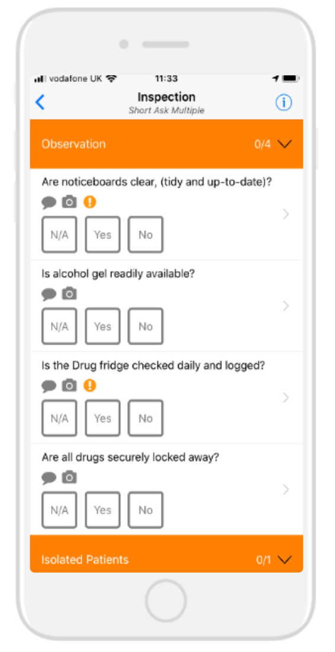Viewport: 335px width, 652px height.
Task: Select Yes for noticeboards clear question
Action: click(102, 235)
